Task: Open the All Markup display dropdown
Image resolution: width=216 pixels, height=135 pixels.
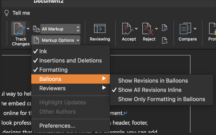Action: pyautogui.click(x=60, y=29)
